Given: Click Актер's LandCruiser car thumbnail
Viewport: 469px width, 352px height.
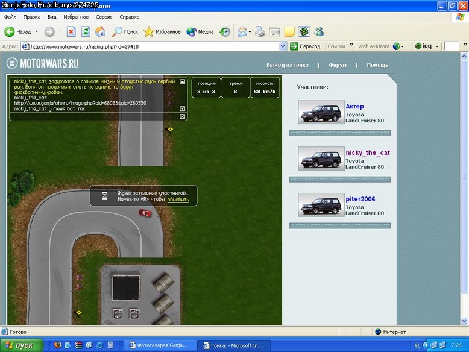Looking at the screenshot, I should click(x=321, y=112).
